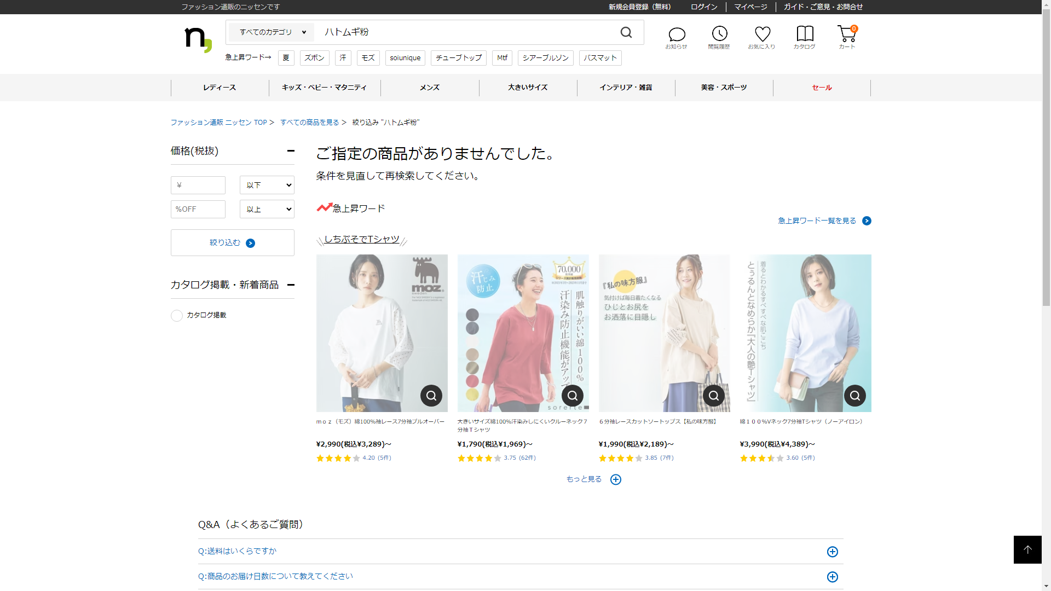The height and width of the screenshot is (591, 1051).
Task: Click quick-view magnifier on moz pullover image
Action: 431,396
